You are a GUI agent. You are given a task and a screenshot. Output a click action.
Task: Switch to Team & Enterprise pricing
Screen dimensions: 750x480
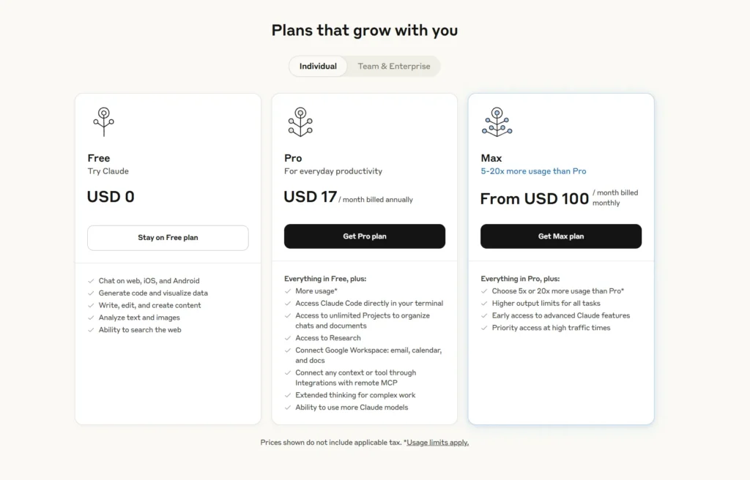point(393,66)
